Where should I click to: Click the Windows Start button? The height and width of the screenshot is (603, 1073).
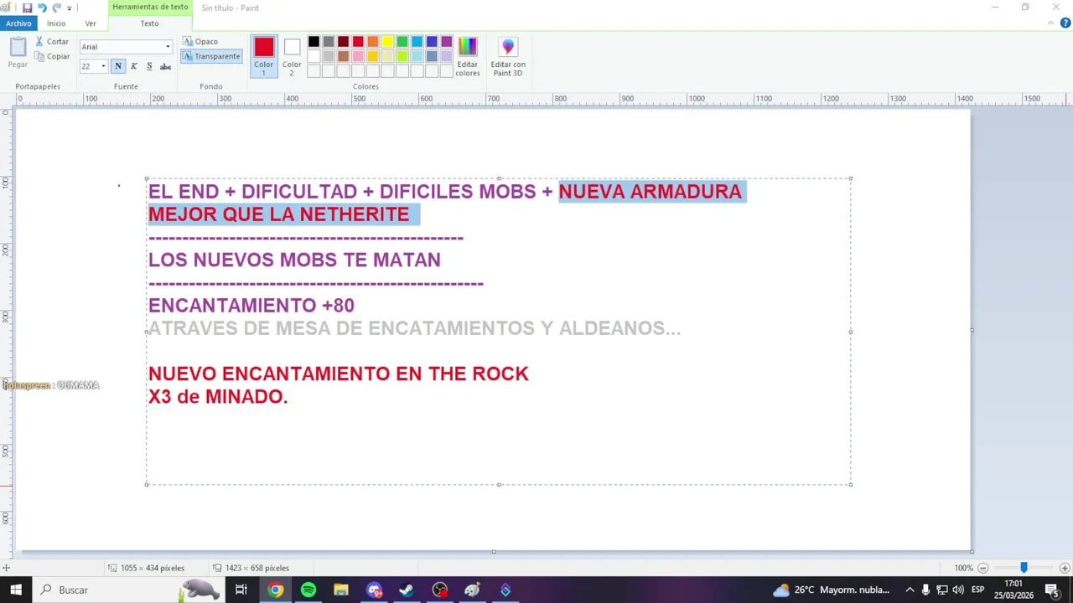click(x=16, y=590)
